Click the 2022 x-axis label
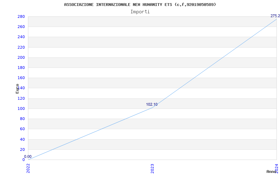The width and height of the screenshot is (280, 175). (28, 168)
